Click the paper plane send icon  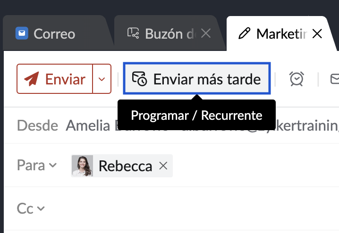tap(31, 79)
